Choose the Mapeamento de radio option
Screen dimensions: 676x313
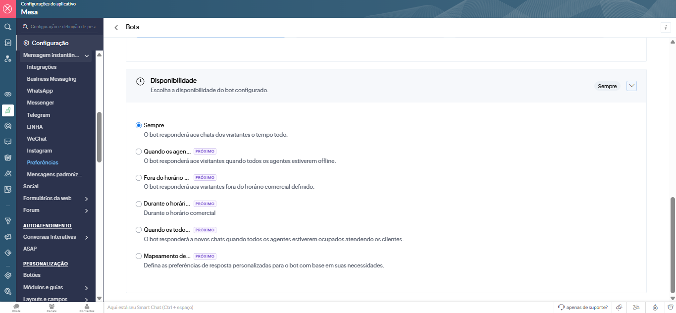coord(139,256)
